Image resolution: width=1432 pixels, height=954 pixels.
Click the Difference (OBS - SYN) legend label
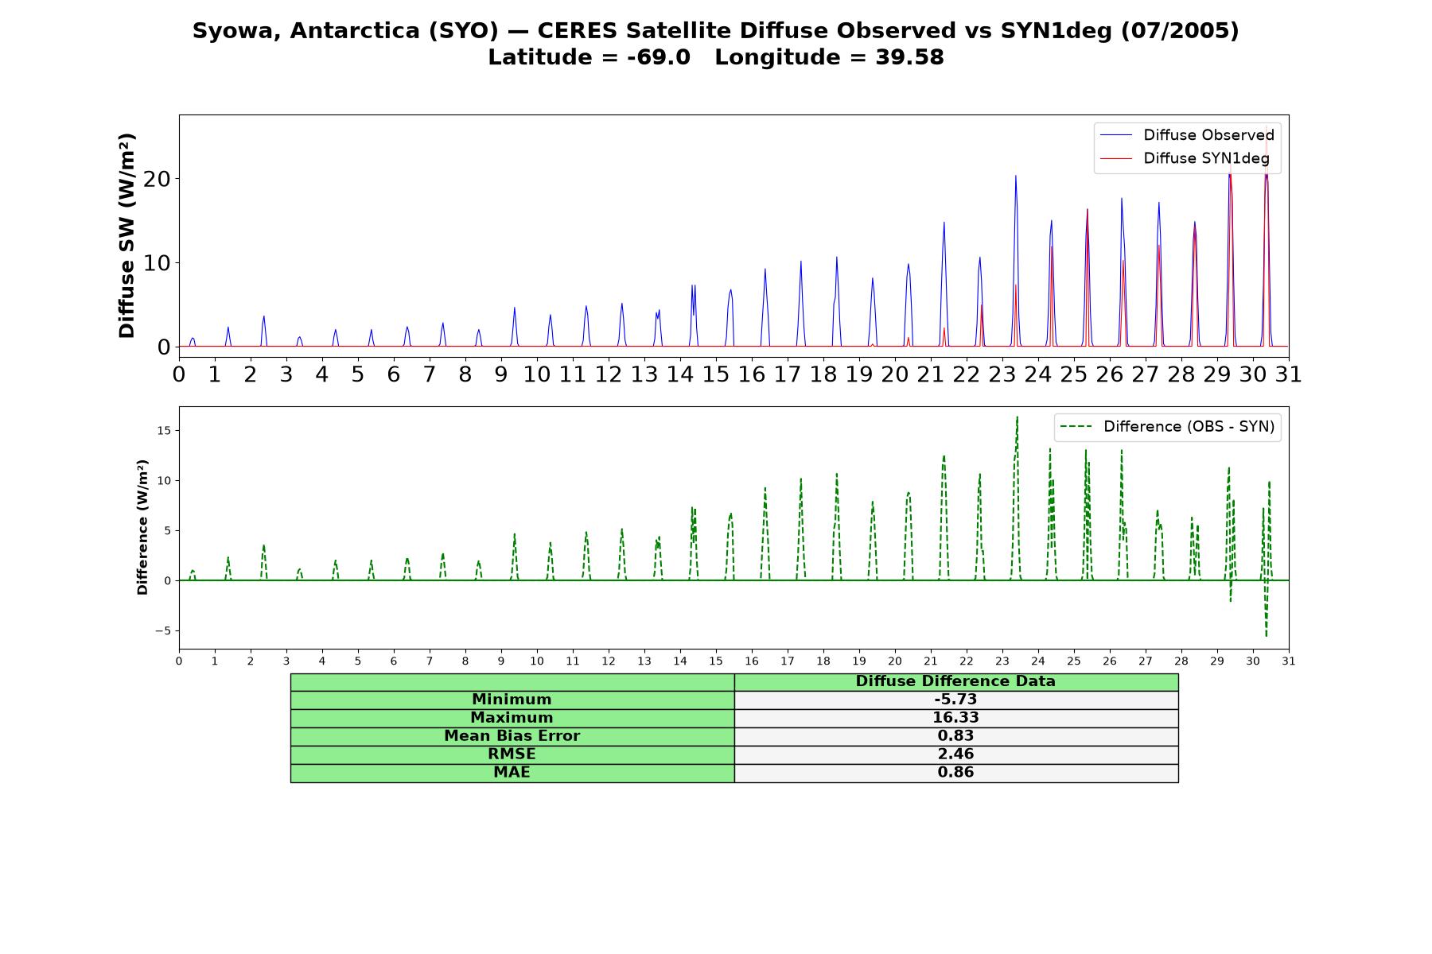(x=1189, y=427)
